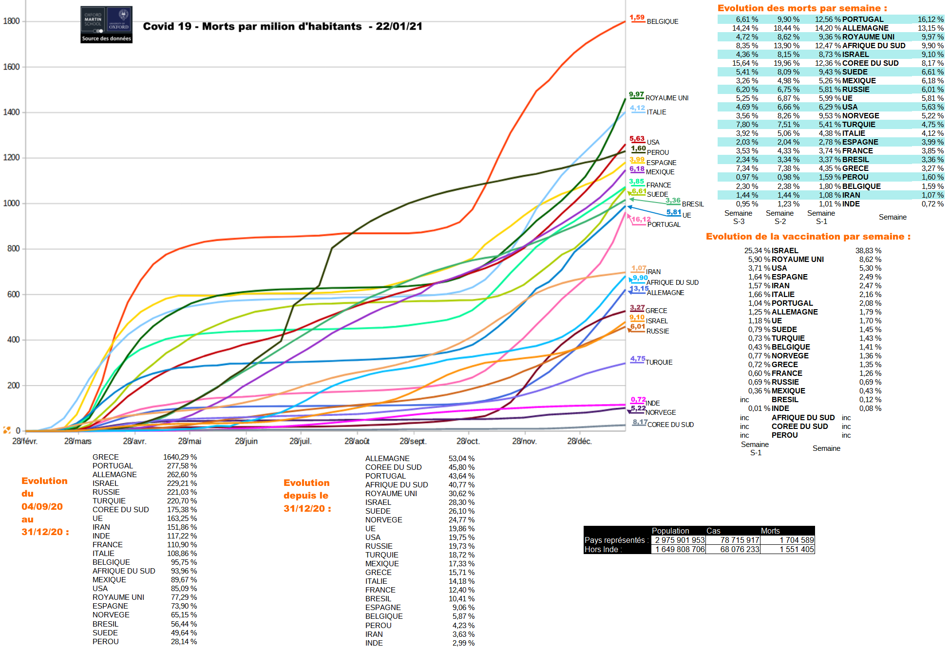This screenshot has height=649, width=950.
Task: Click the 28/juin x-axis date label
Action: (246, 441)
